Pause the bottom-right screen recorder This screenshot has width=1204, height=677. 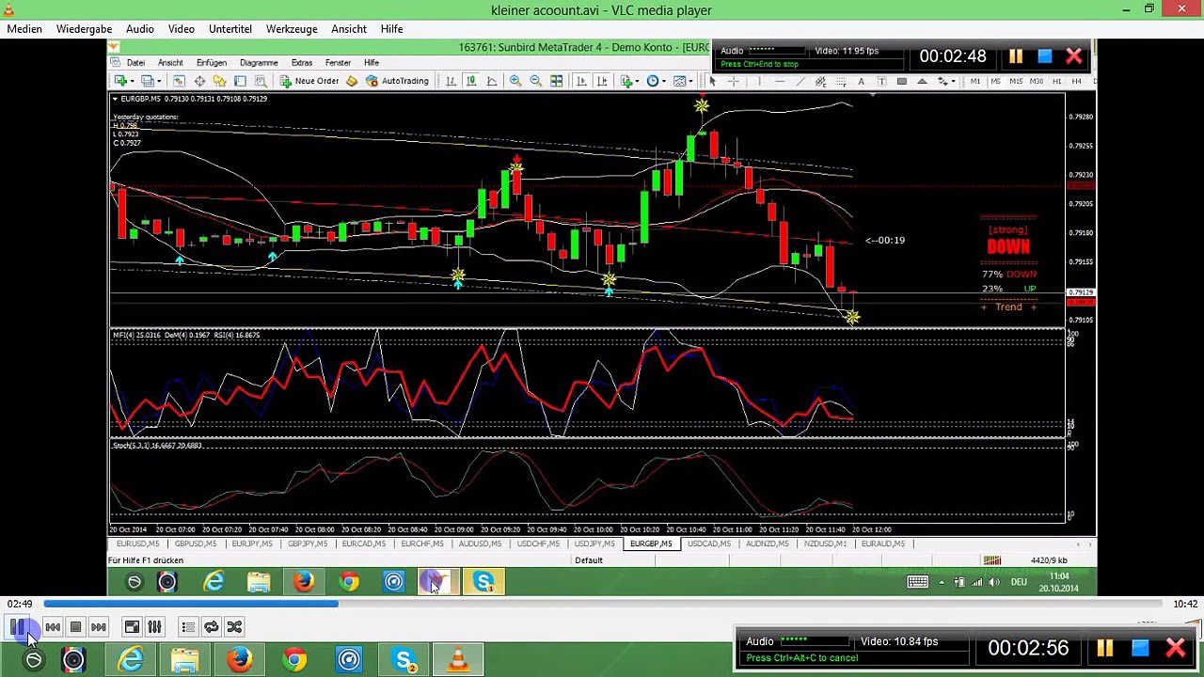1105,648
